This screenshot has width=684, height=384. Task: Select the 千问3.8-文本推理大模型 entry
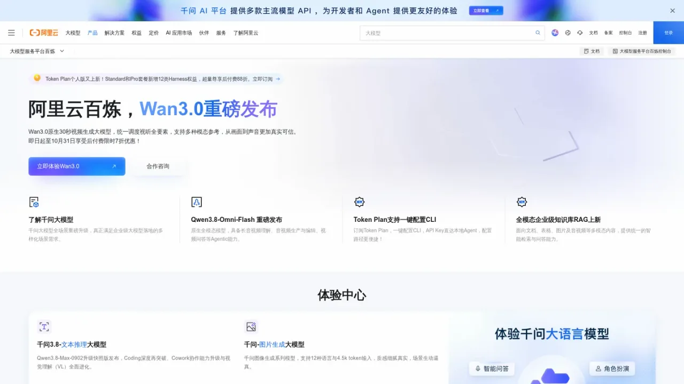coord(72,345)
